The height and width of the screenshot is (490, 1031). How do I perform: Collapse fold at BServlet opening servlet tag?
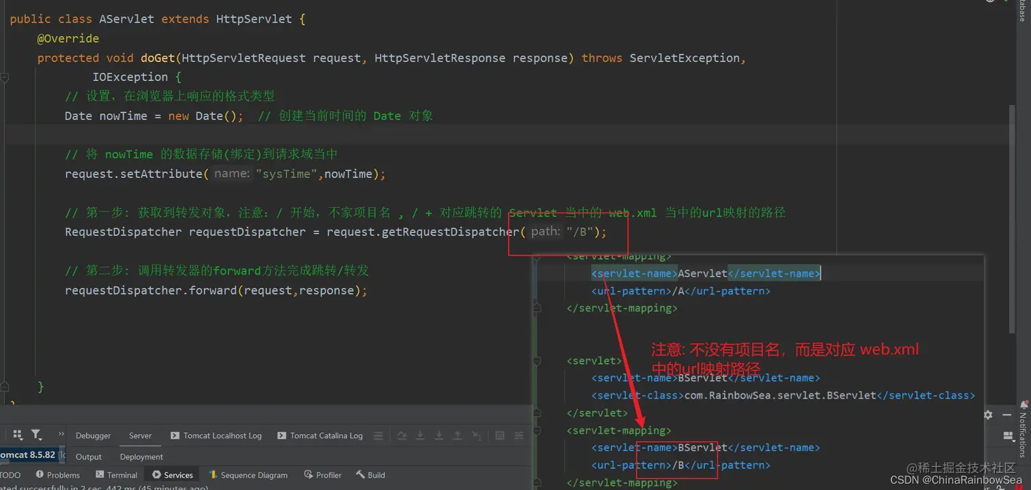pyautogui.click(x=537, y=361)
